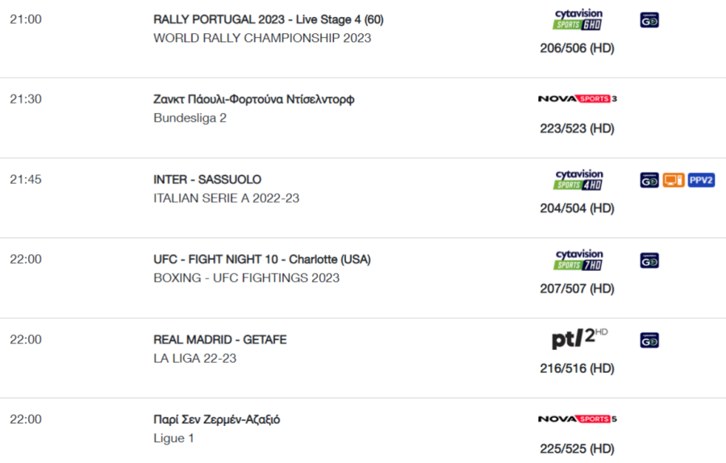Open UFC - FIGHT NIGHT 10 Charlotte listing
Viewport: 726px width, 463px height.
pos(262,259)
